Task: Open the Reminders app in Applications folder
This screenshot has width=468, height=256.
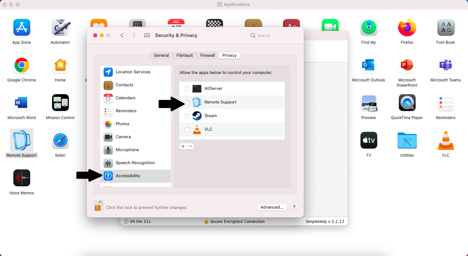Action: tap(446, 103)
